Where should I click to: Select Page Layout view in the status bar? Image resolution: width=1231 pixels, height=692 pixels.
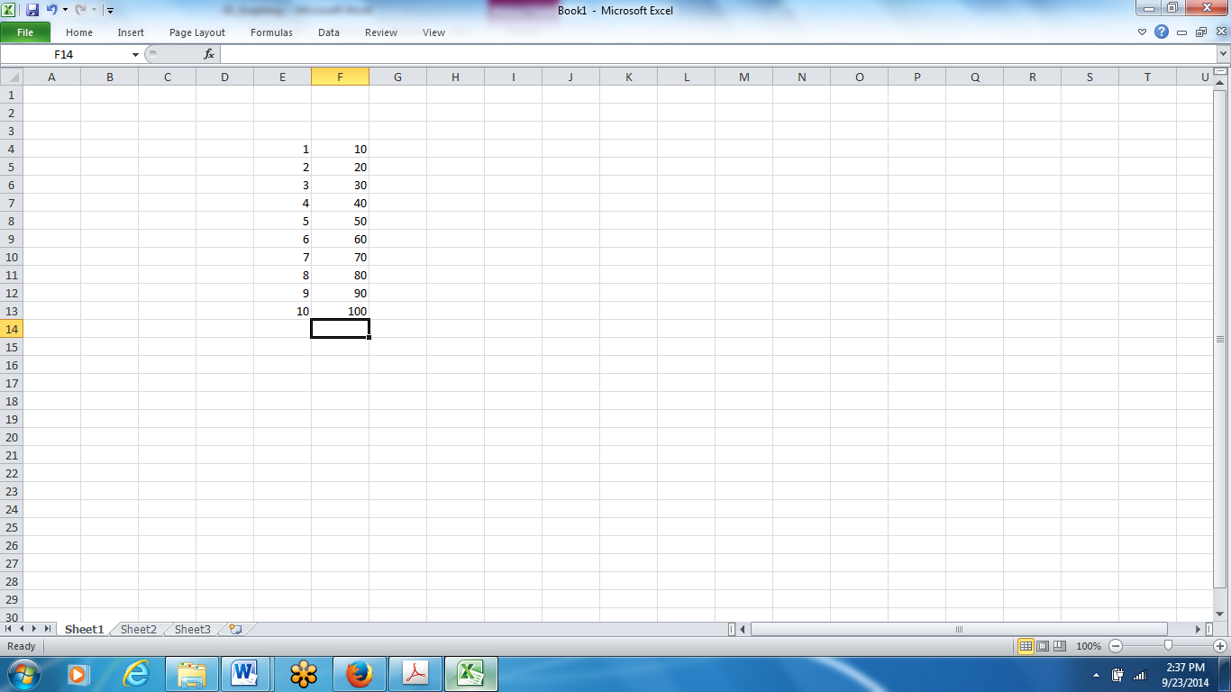click(x=1042, y=646)
